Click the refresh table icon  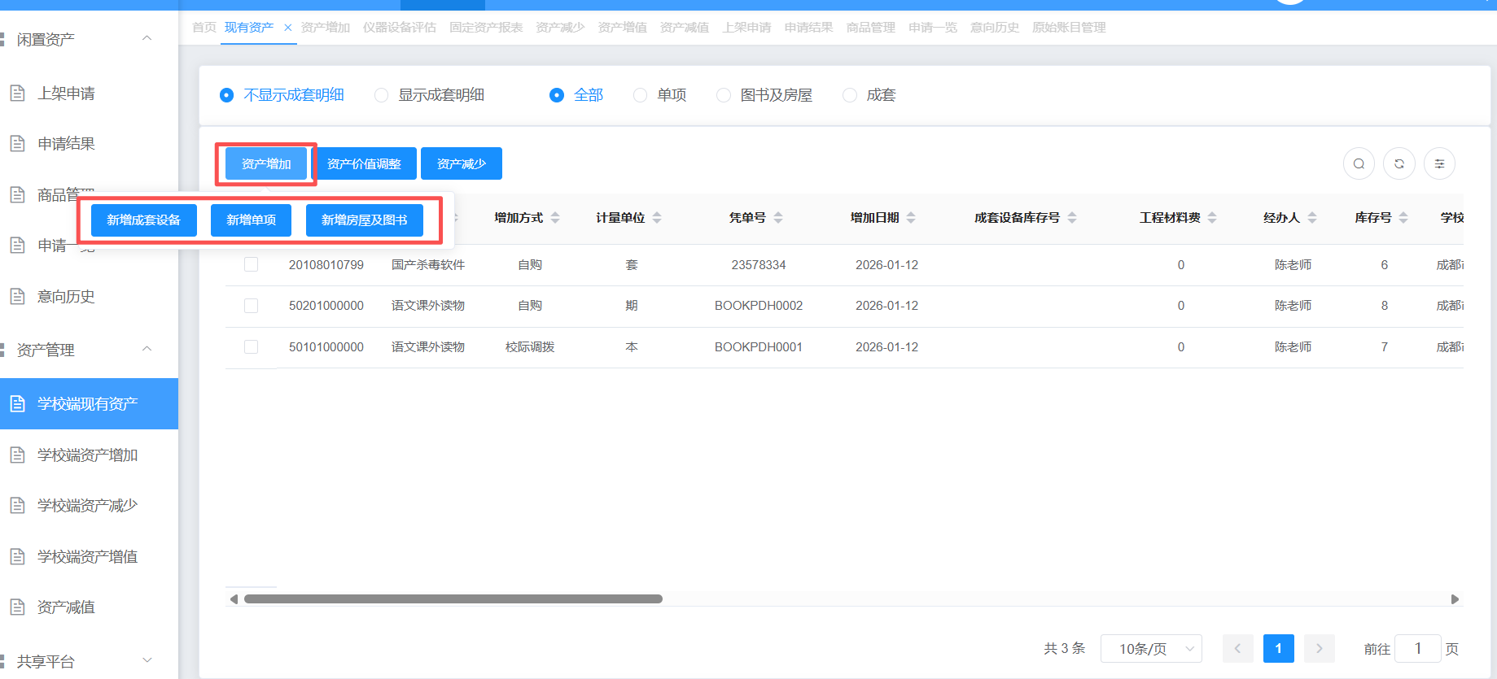click(x=1399, y=163)
